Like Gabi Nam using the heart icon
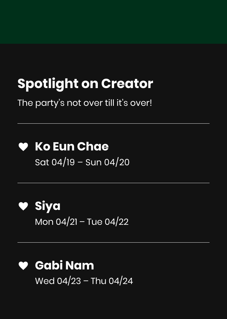Screen dimensions: 227x319 (23, 266)
